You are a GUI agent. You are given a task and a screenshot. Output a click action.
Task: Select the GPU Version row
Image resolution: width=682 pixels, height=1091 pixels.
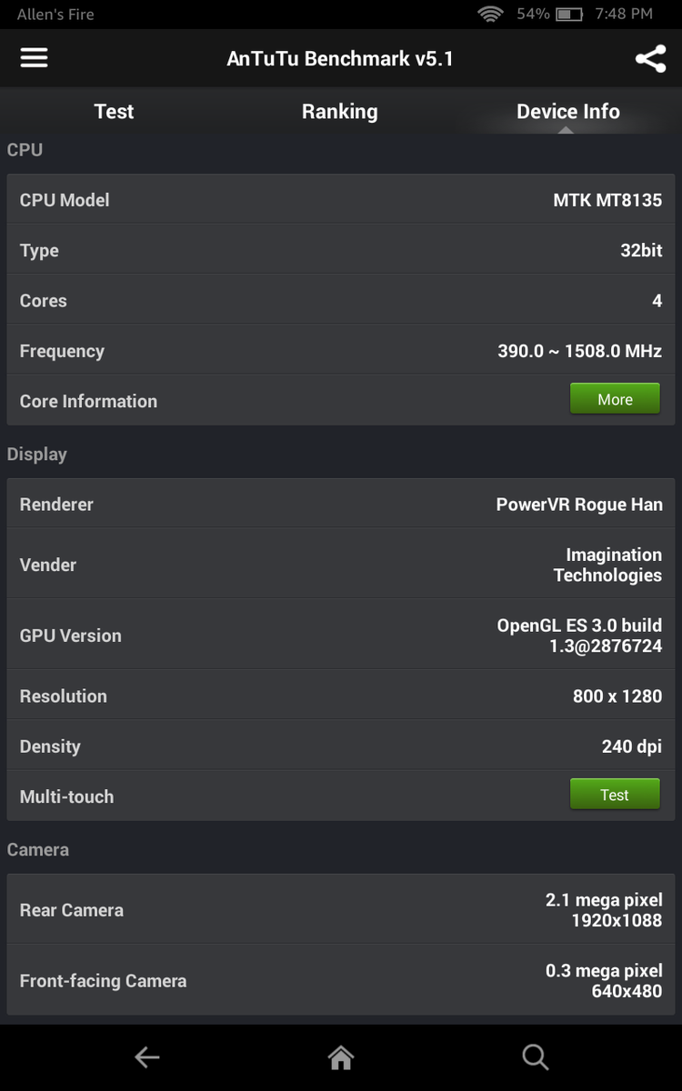(340, 636)
